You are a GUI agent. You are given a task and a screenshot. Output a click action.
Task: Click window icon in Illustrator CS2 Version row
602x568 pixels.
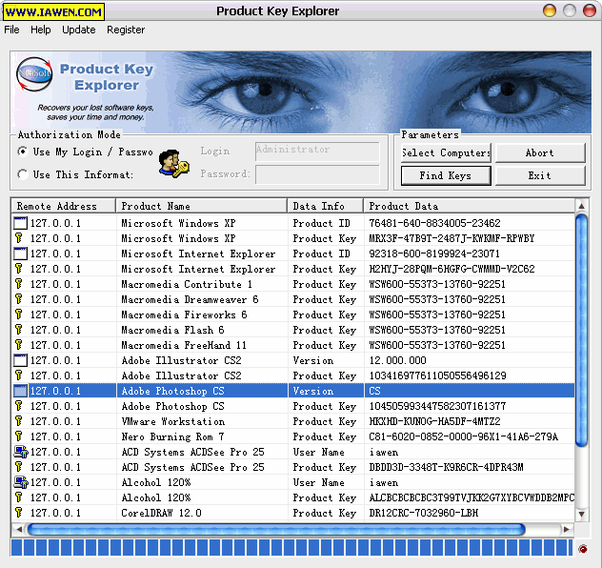click(20, 360)
